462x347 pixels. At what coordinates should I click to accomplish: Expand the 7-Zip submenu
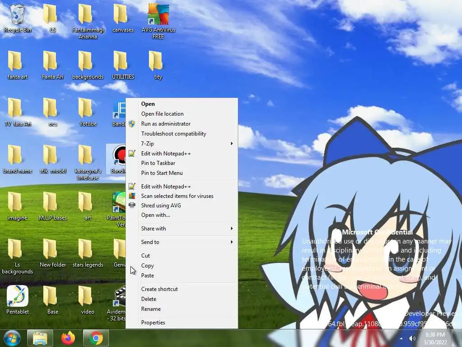182,144
